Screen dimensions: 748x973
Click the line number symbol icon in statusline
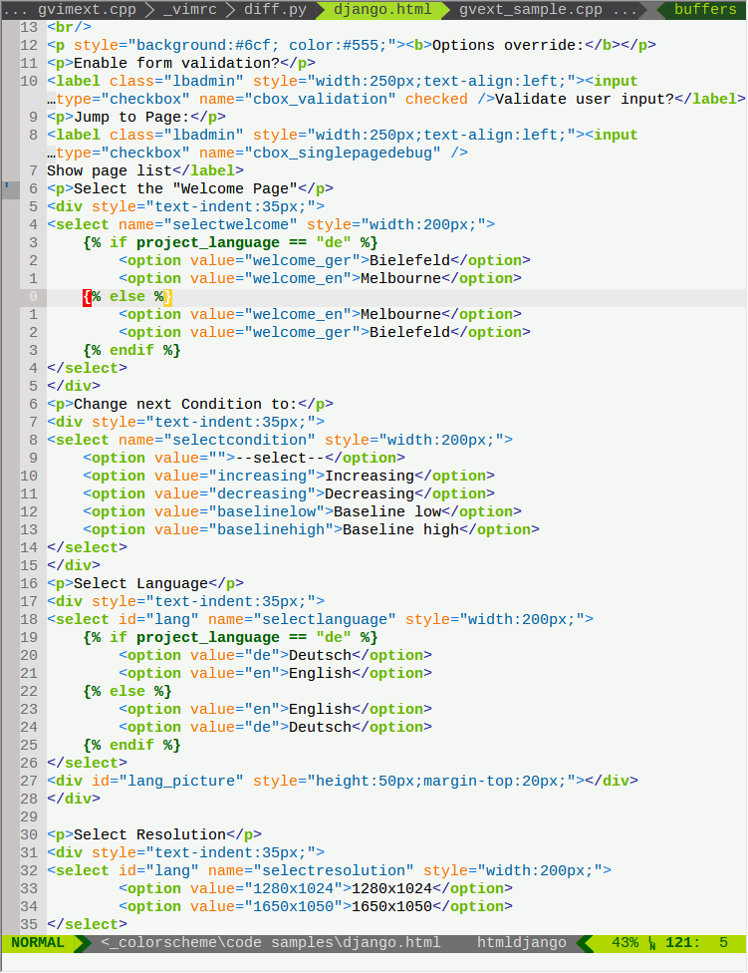coord(652,943)
